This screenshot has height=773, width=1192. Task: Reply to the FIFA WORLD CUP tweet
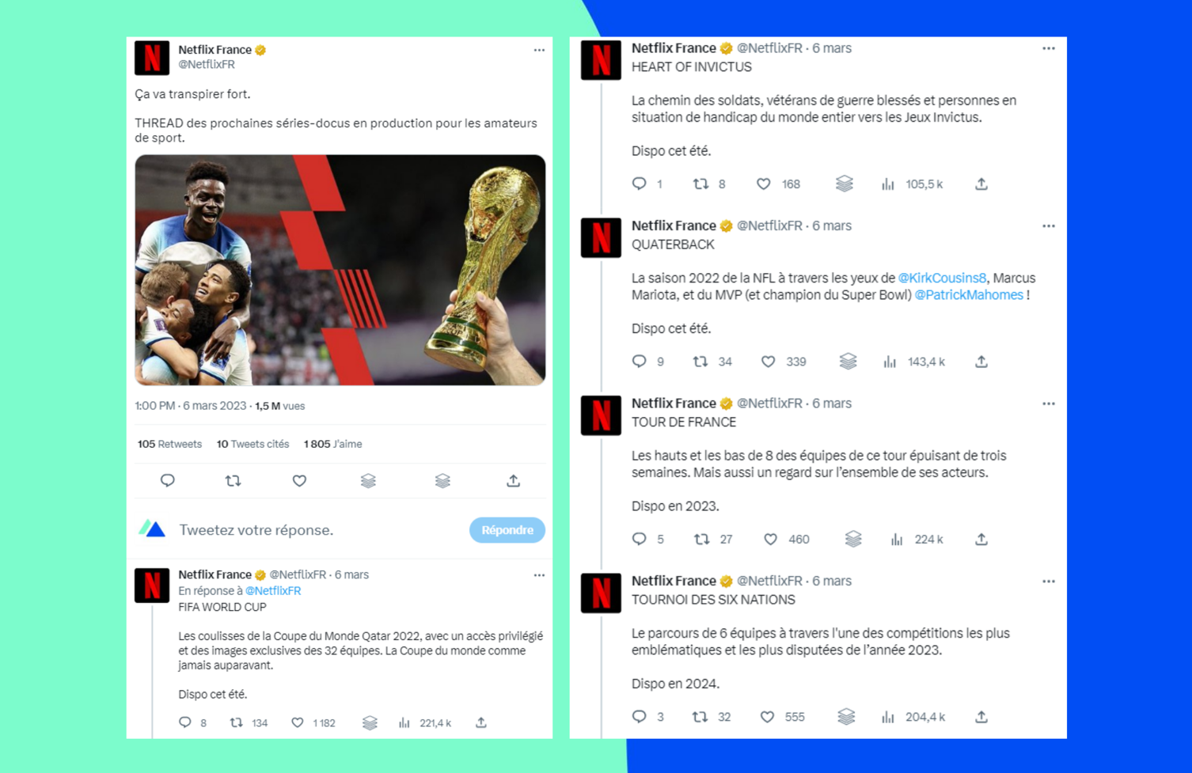(x=184, y=722)
